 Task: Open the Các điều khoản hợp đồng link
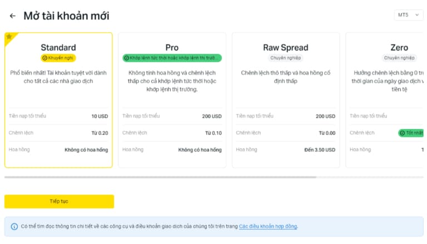(268, 226)
